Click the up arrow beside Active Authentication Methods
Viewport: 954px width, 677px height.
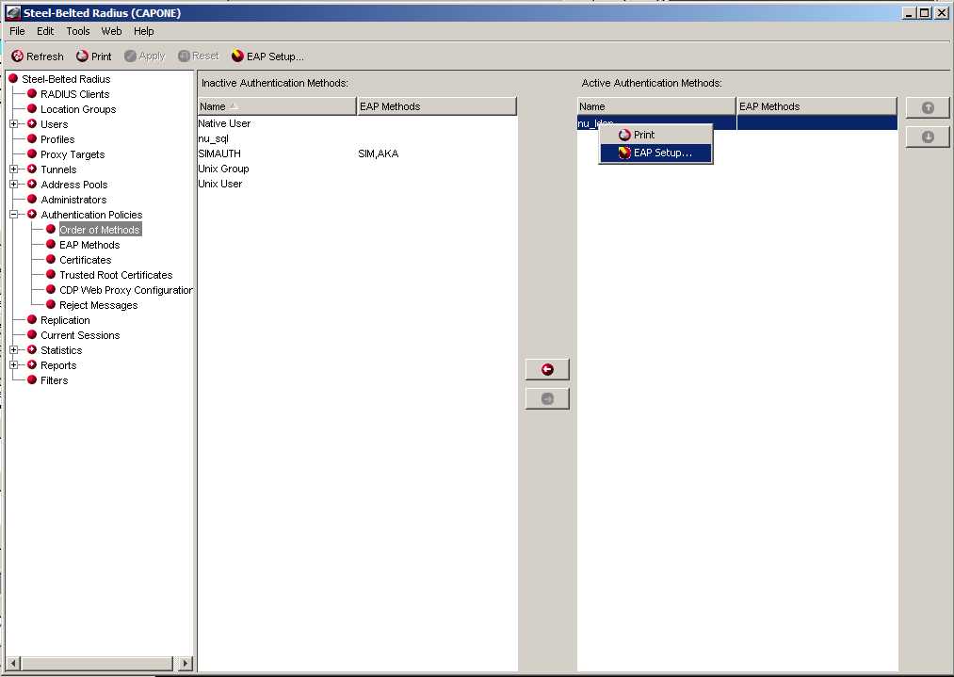click(x=927, y=107)
